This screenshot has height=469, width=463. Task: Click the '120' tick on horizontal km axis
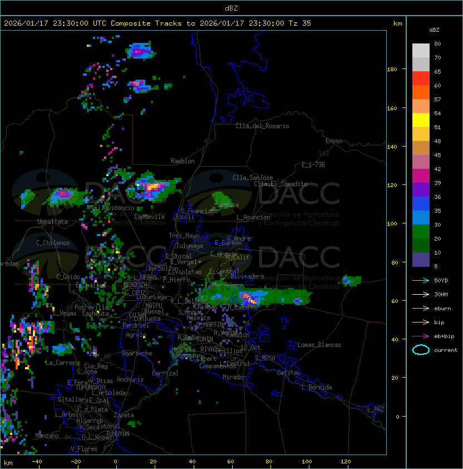346,462
